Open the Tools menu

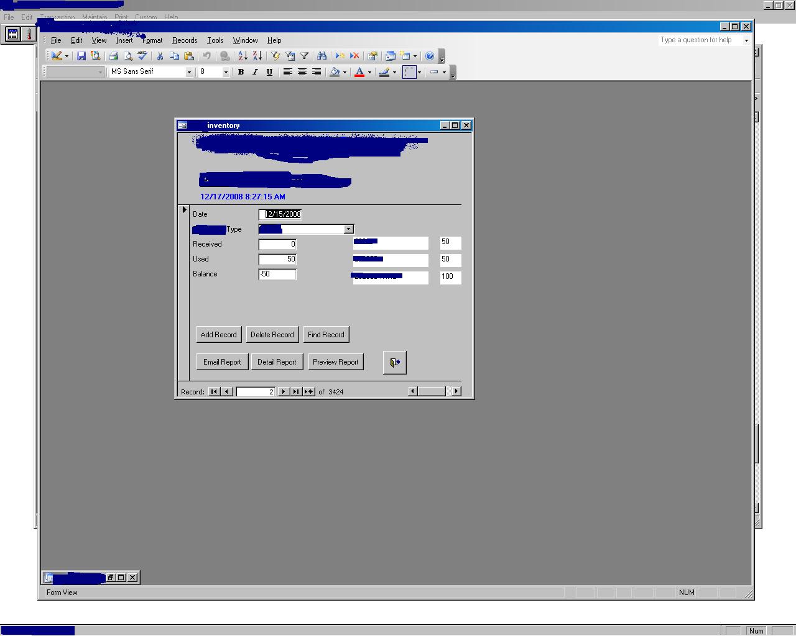[215, 40]
